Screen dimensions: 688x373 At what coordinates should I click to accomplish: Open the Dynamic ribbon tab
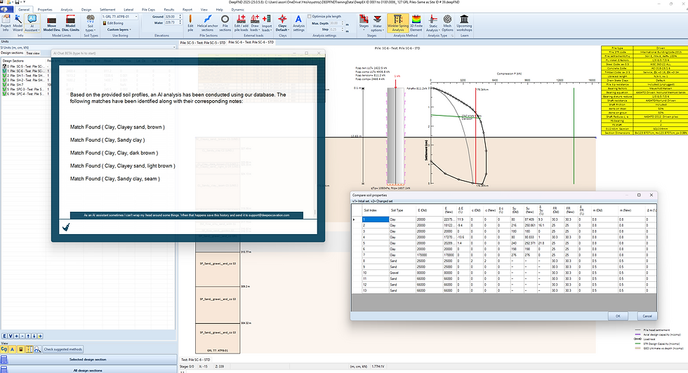pos(238,9)
